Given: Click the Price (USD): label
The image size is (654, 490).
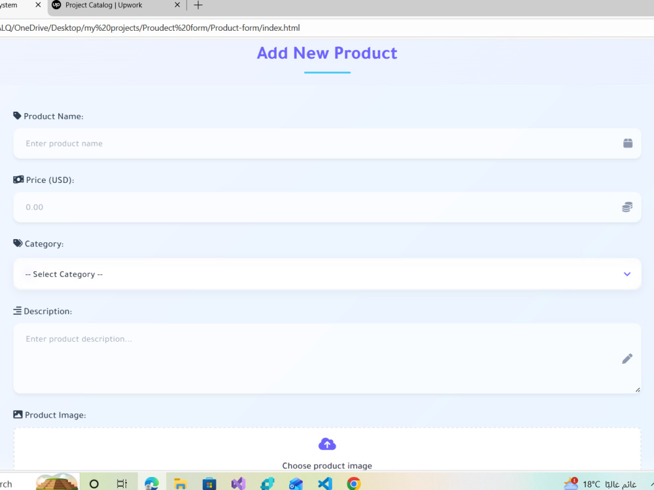Looking at the screenshot, I should 50,180.
